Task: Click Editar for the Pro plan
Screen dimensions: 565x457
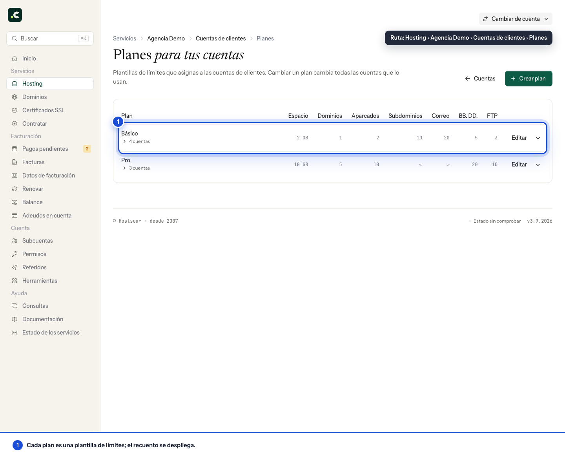Action: [x=519, y=165]
